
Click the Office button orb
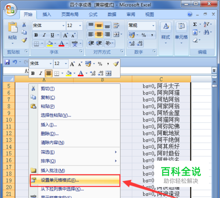[10, 10]
